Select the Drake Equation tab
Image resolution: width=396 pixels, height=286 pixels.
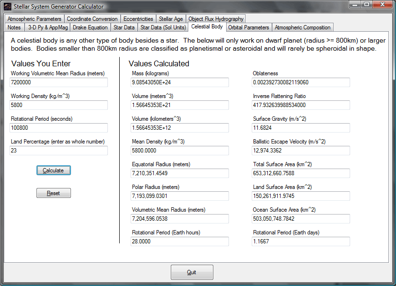(90, 27)
